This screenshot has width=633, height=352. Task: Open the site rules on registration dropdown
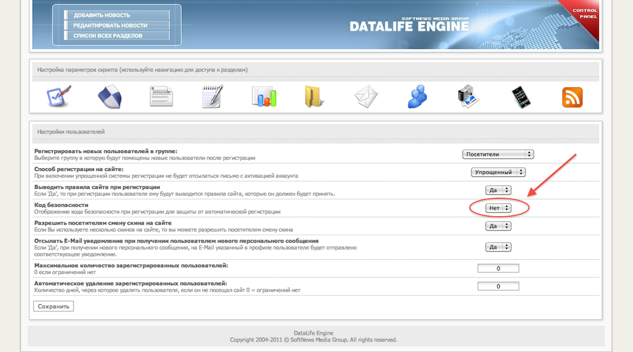(498, 190)
